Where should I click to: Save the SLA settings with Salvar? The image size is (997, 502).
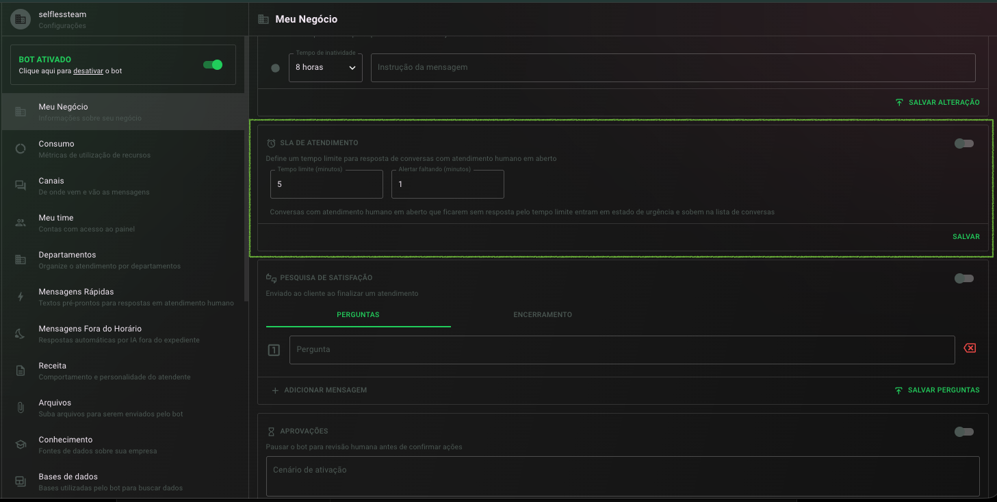tap(966, 237)
